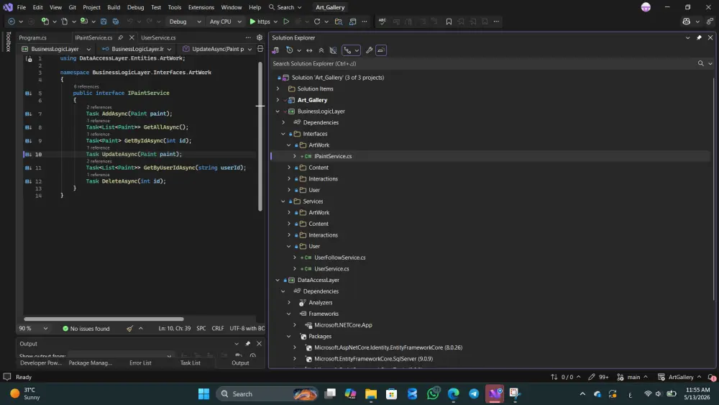Open the UpdateAsync member navigation dropdown

217,49
